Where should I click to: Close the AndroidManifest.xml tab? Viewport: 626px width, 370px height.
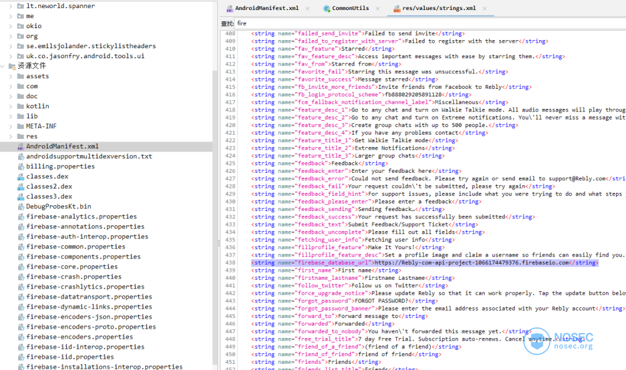(x=307, y=8)
